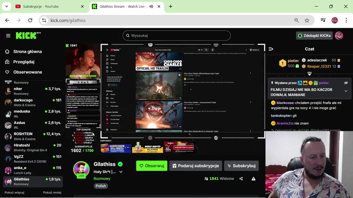Report the stream via the warning icon
This screenshot has height=198, width=353.
[253, 178]
